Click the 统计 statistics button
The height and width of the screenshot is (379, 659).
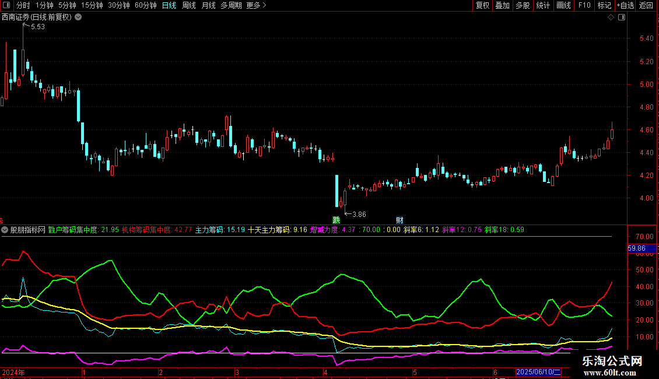pos(543,5)
